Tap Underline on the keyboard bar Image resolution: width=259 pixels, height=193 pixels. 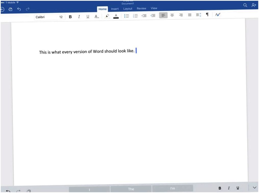[x=238, y=188]
